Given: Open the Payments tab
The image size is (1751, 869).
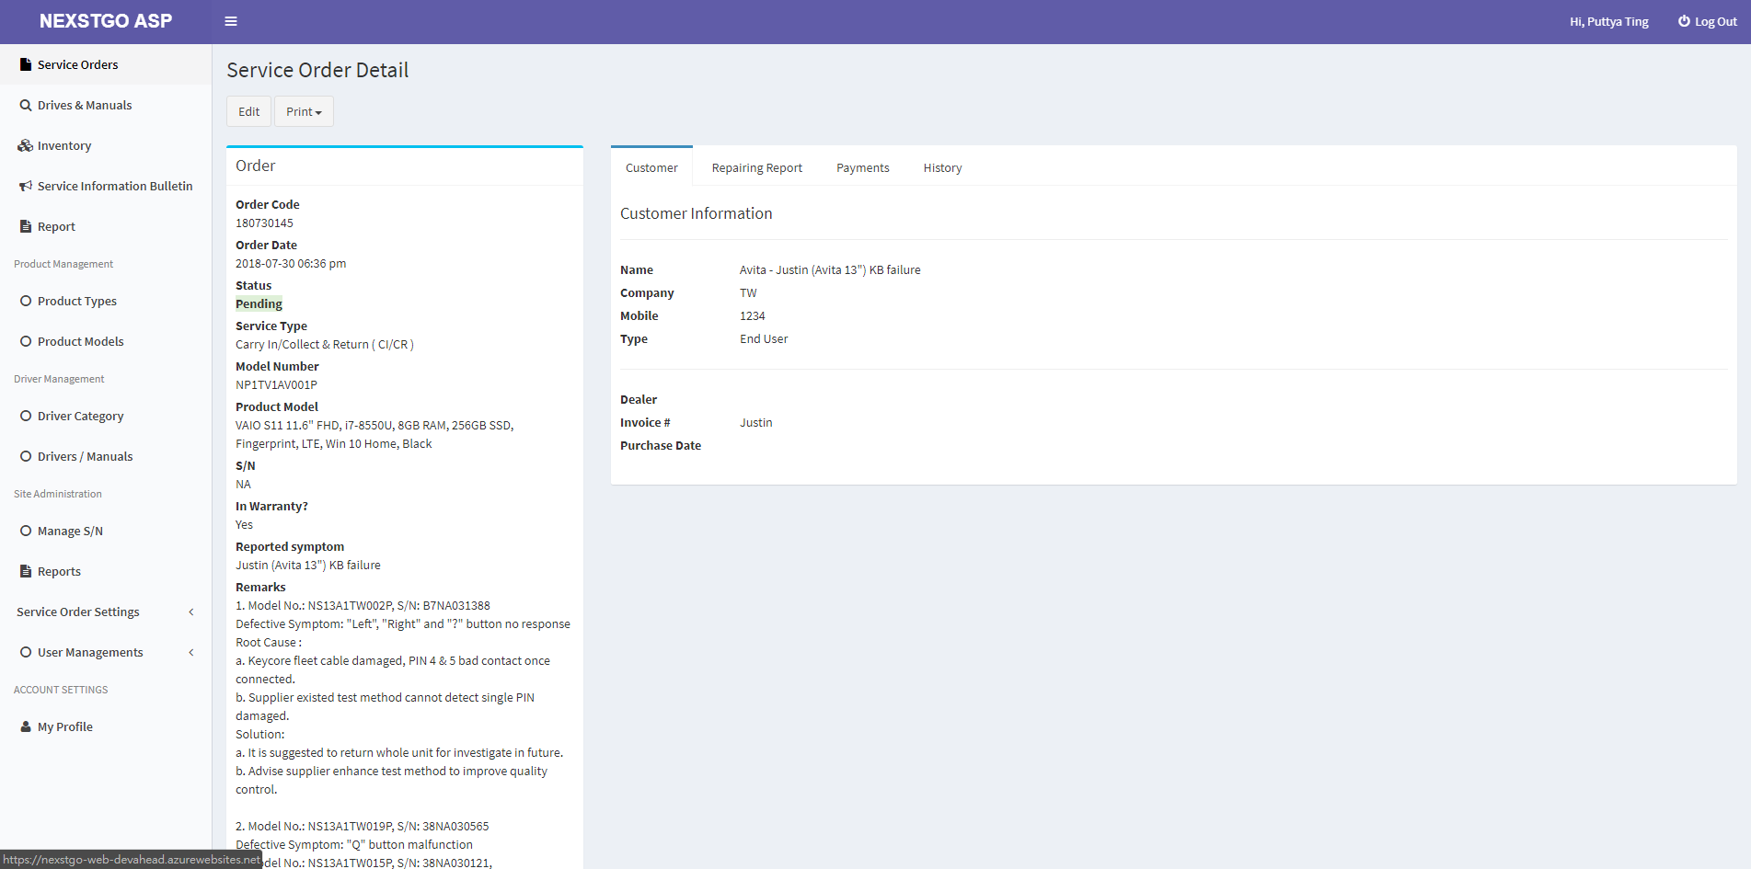Looking at the screenshot, I should click(x=862, y=167).
